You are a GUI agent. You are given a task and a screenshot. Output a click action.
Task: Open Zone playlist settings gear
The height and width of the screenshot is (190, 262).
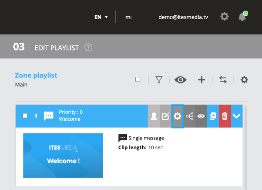coord(244,80)
